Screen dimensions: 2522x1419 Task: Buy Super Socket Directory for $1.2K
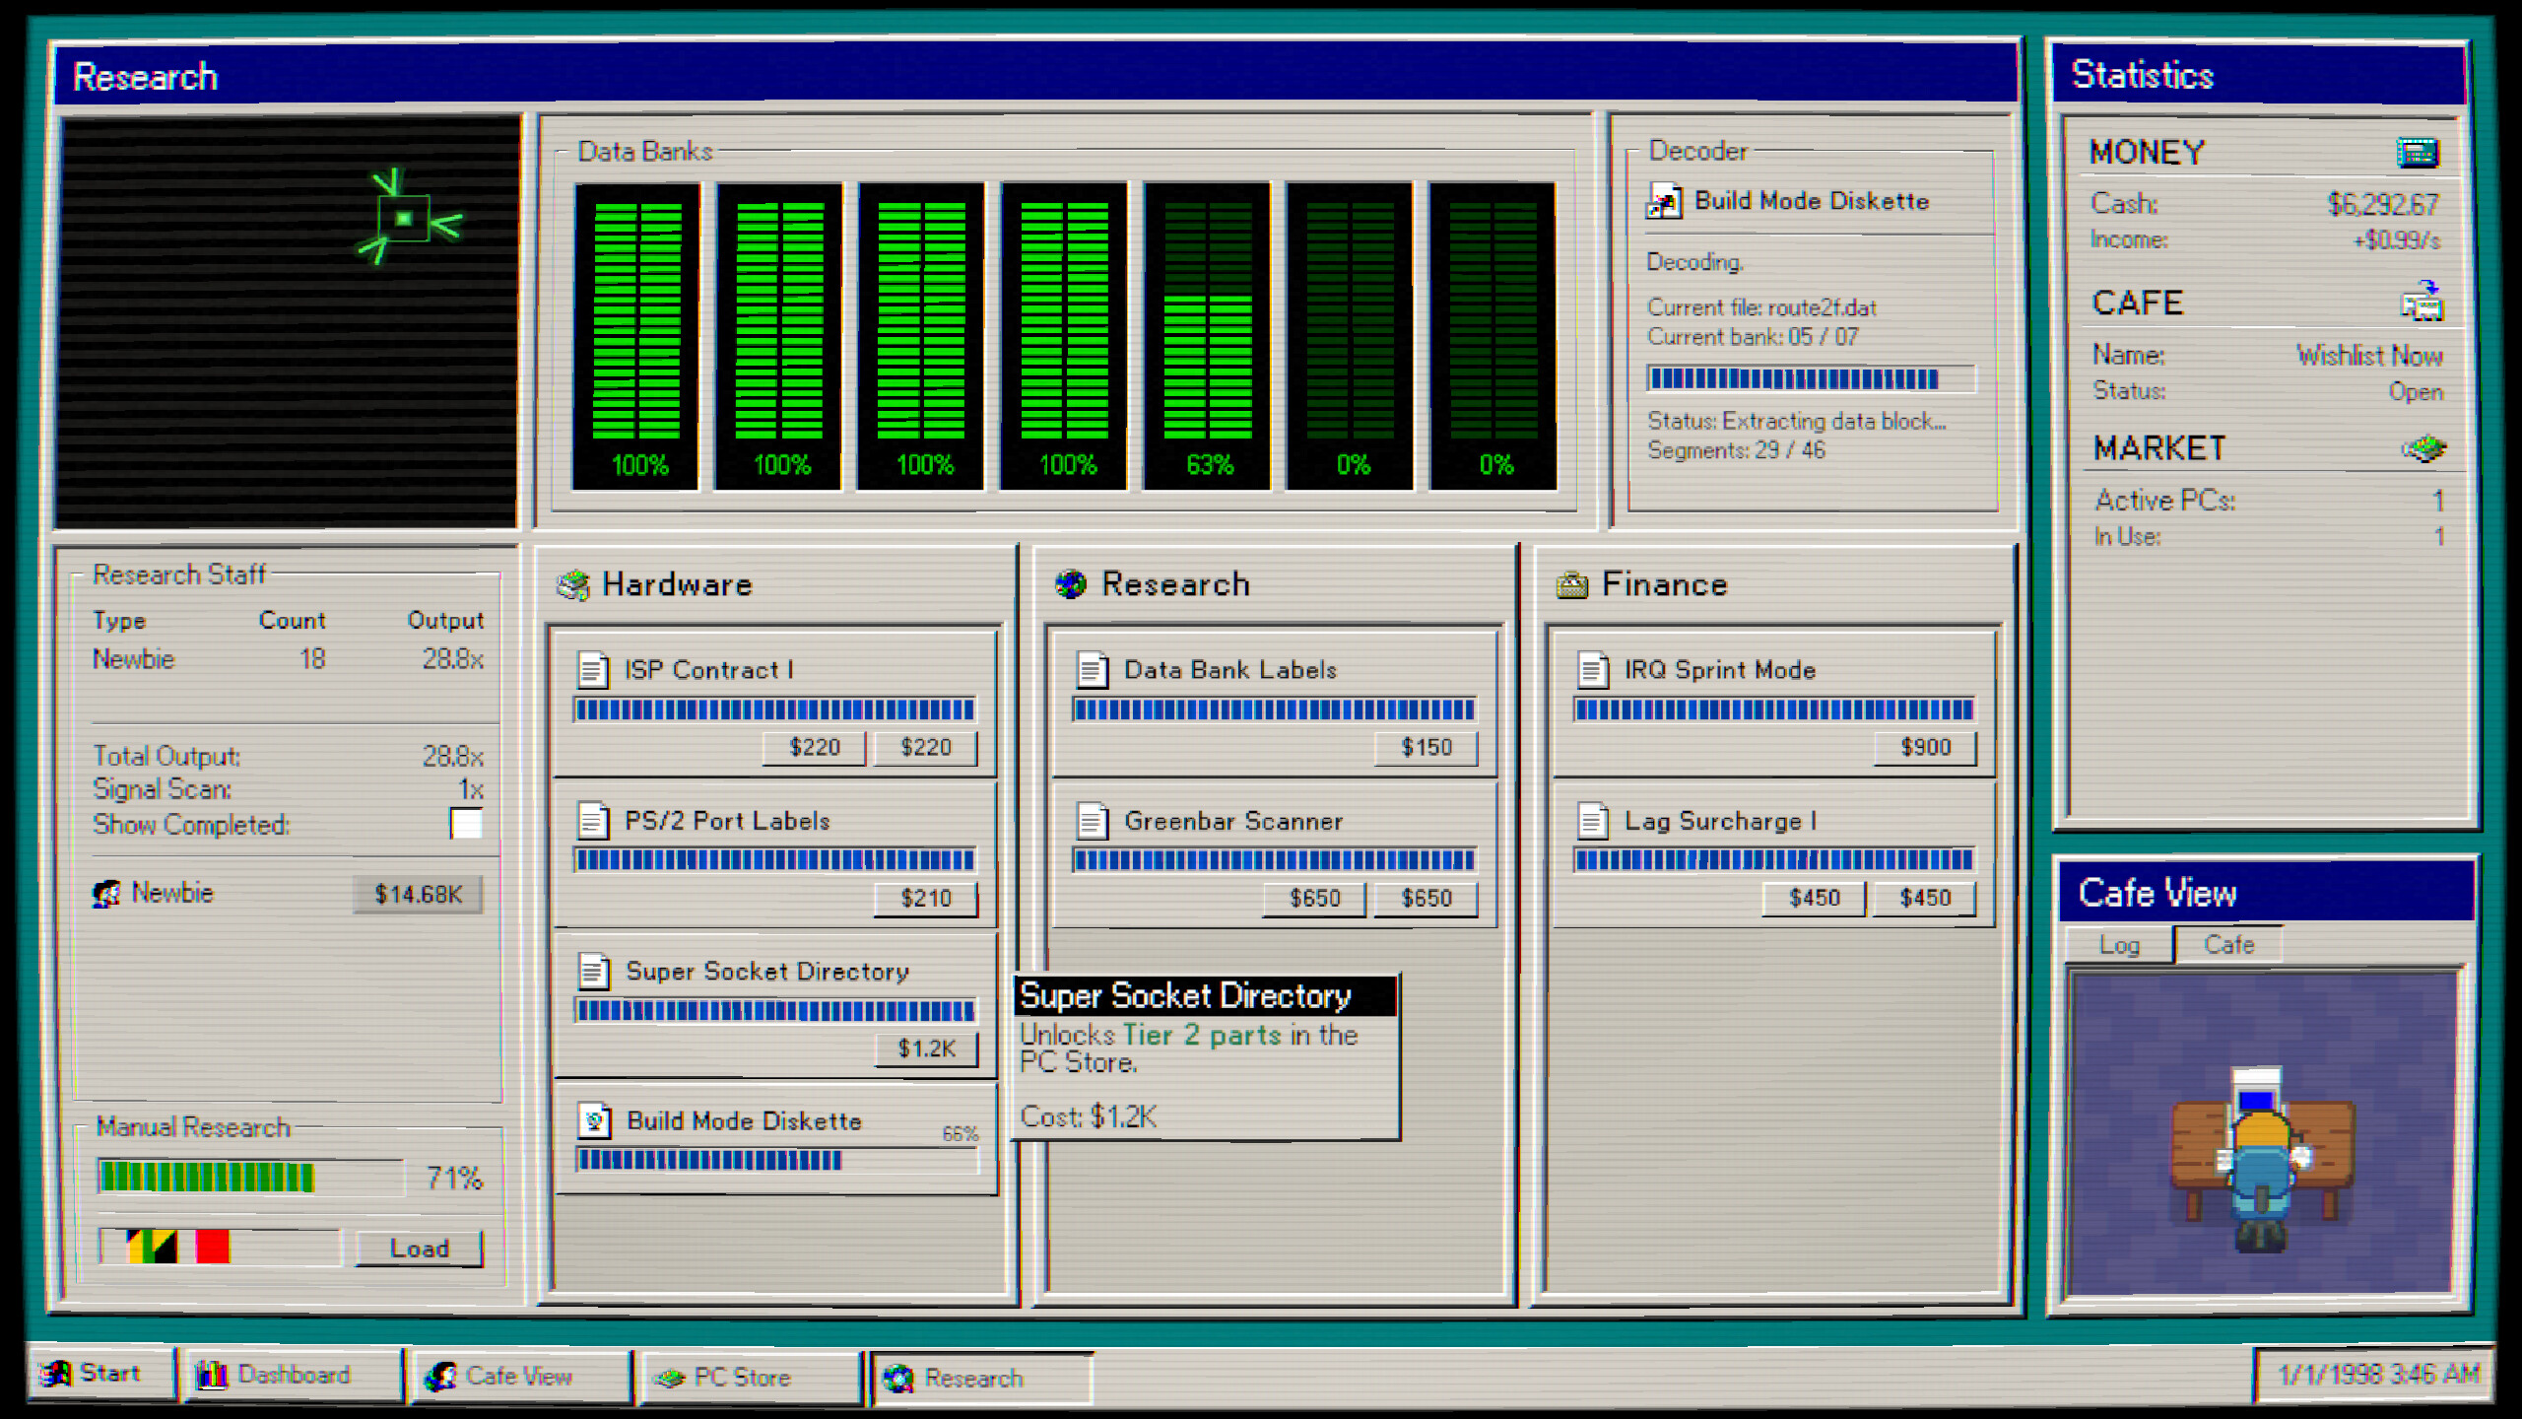tap(926, 1048)
